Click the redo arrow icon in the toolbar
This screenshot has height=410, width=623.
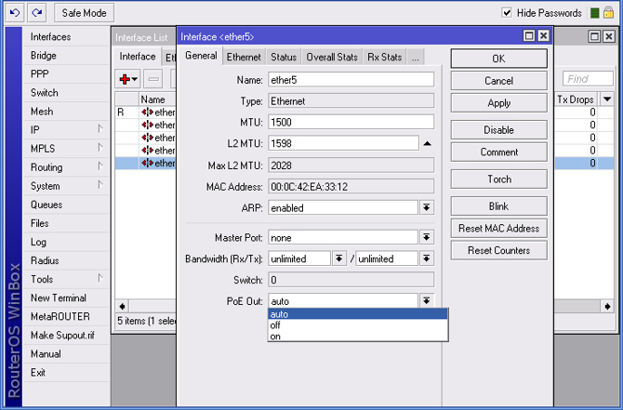pyautogui.click(x=36, y=13)
